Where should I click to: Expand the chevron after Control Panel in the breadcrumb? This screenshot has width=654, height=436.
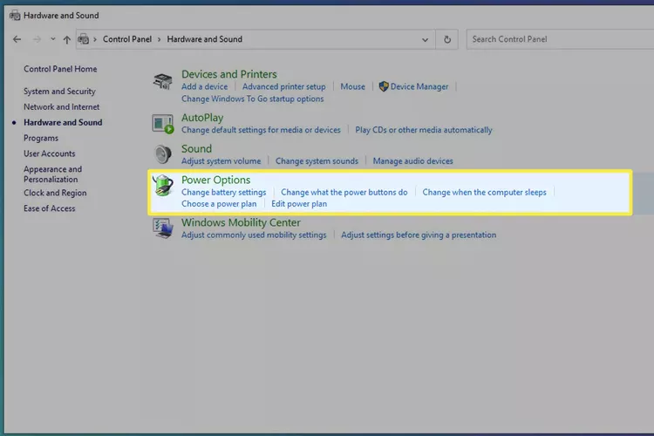(x=159, y=39)
